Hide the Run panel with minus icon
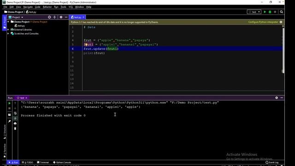This screenshot has width=295, height=166. [x=282, y=98]
